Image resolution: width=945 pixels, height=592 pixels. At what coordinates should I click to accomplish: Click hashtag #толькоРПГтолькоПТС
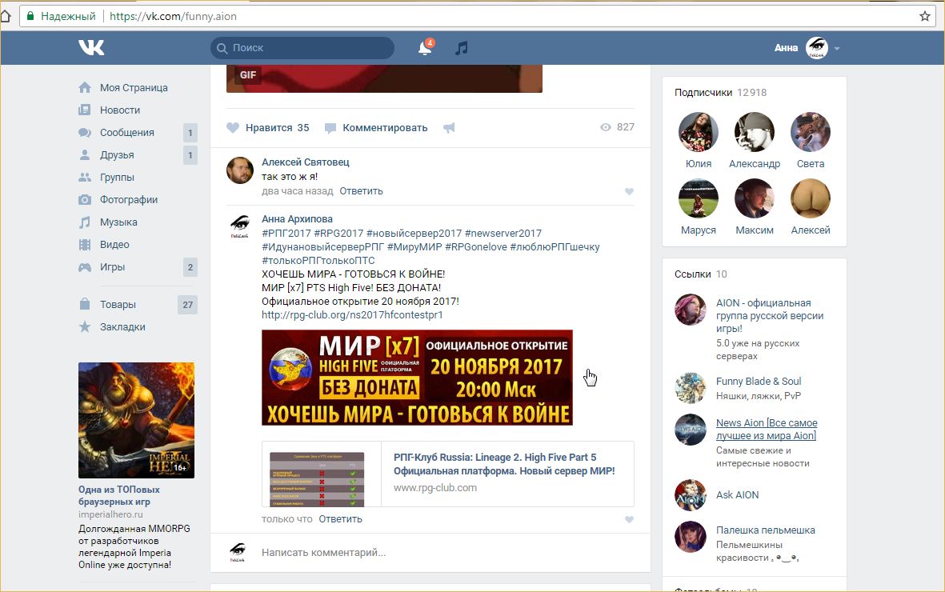(318, 261)
